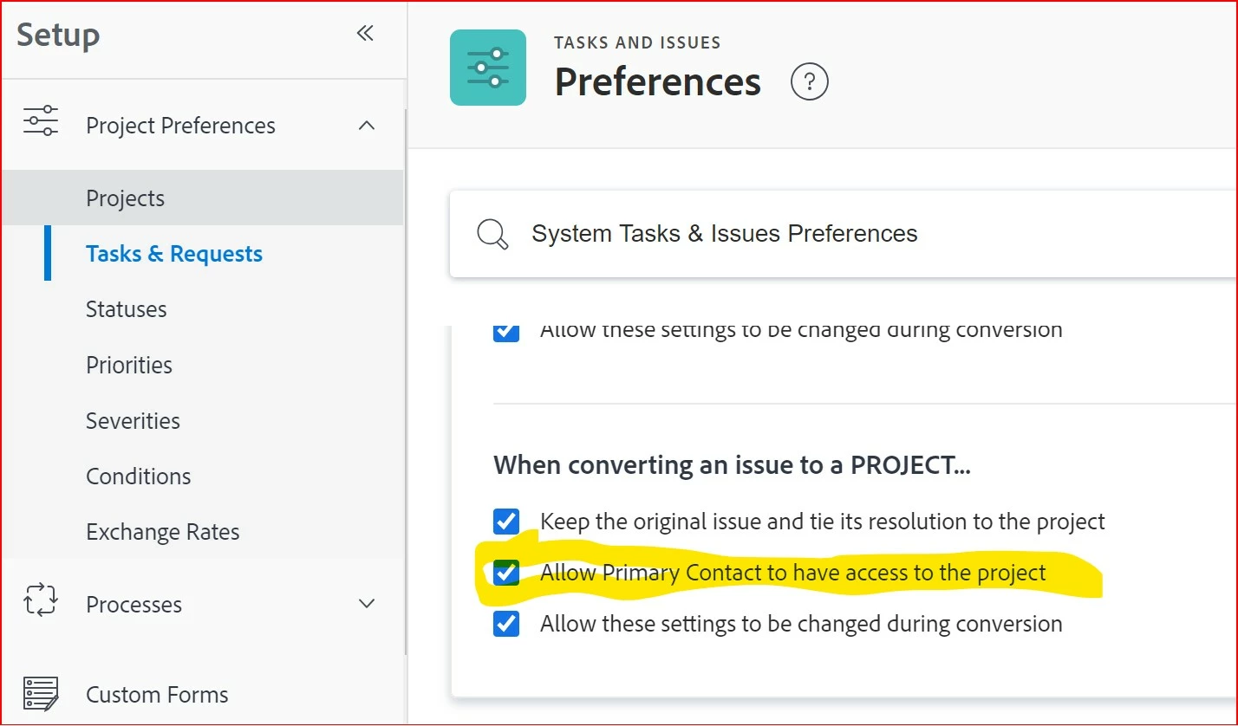Viewport: 1238px width, 726px height.
Task: Collapse the Setup sidebar with double-chevron icon
Action: pos(365,34)
